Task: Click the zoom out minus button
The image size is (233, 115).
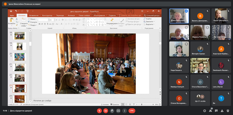Action: [137, 104]
